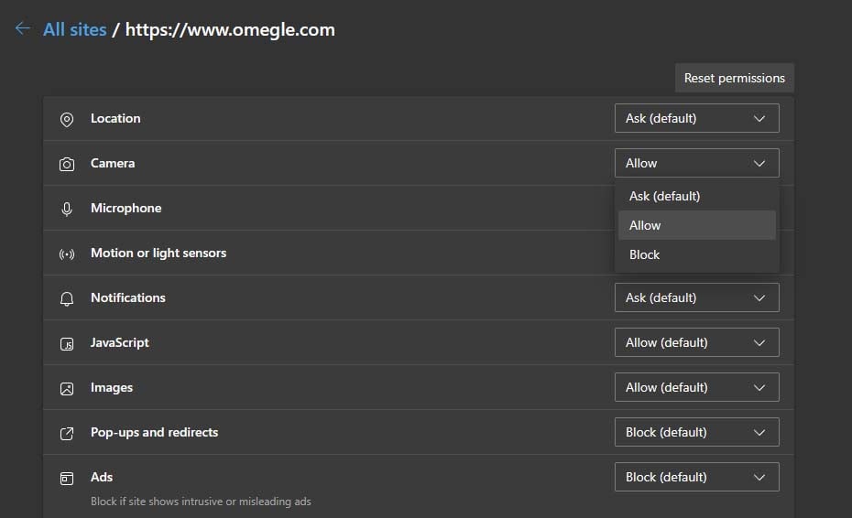The width and height of the screenshot is (852, 518).
Task: Click the Motion or light sensors icon
Action: [x=67, y=254]
